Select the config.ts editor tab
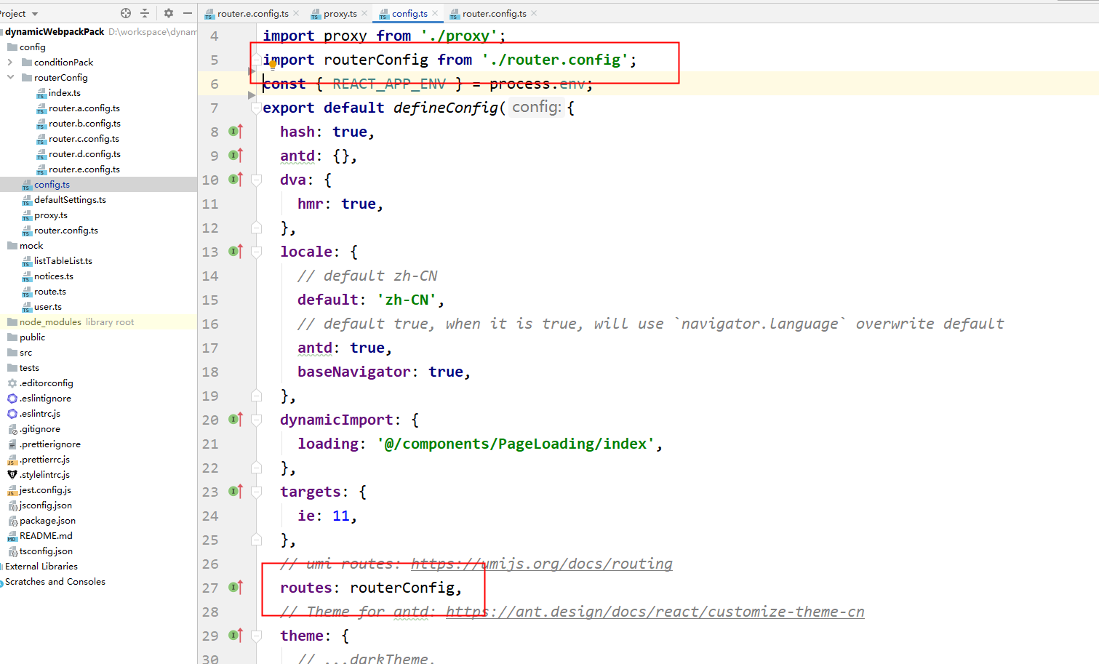Viewport: 1099px width, 664px height. coord(409,14)
